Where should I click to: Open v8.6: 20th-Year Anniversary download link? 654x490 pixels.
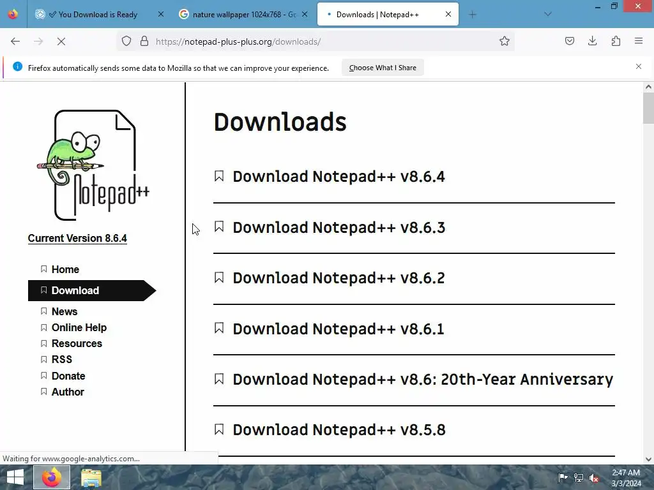click(423, 379)
